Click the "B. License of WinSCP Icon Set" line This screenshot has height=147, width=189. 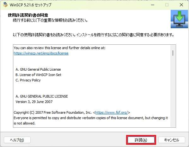38,75
